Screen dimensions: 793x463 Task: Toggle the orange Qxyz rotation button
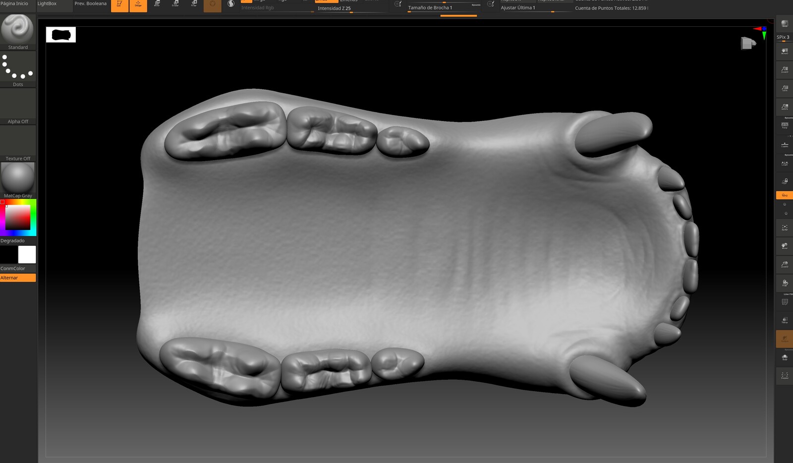pyautogui.click(x=785, y=195)
